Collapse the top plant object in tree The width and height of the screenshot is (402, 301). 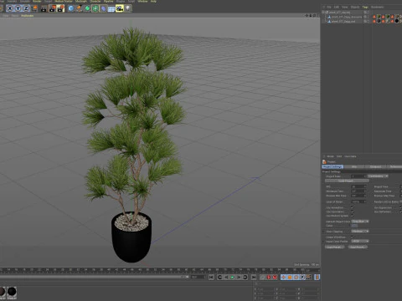[323, 13]
